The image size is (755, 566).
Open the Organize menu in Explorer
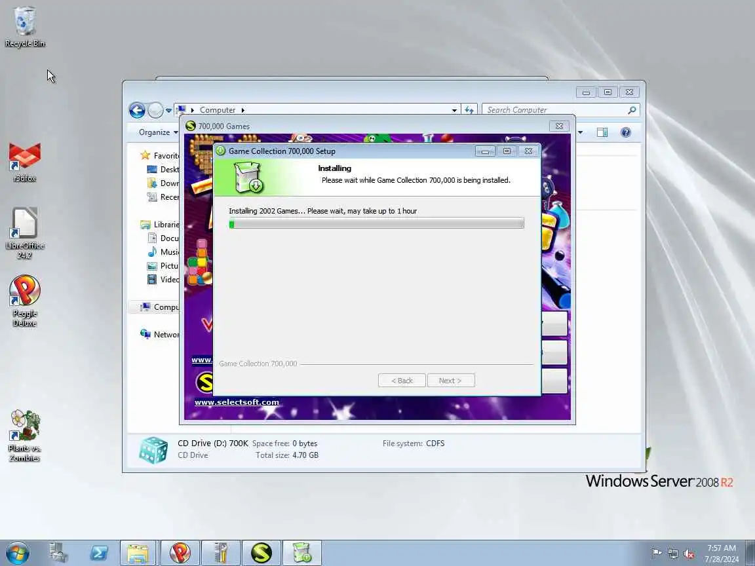158,132
